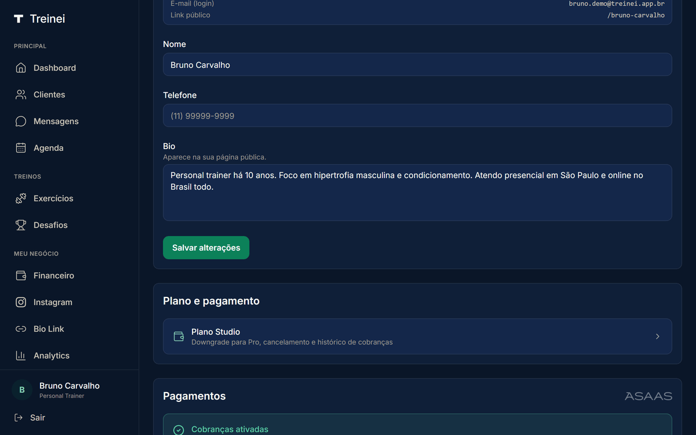Screen dimensions: 696x435
Task: Click the Treinei brand name
Action: [x=48, y=19]
